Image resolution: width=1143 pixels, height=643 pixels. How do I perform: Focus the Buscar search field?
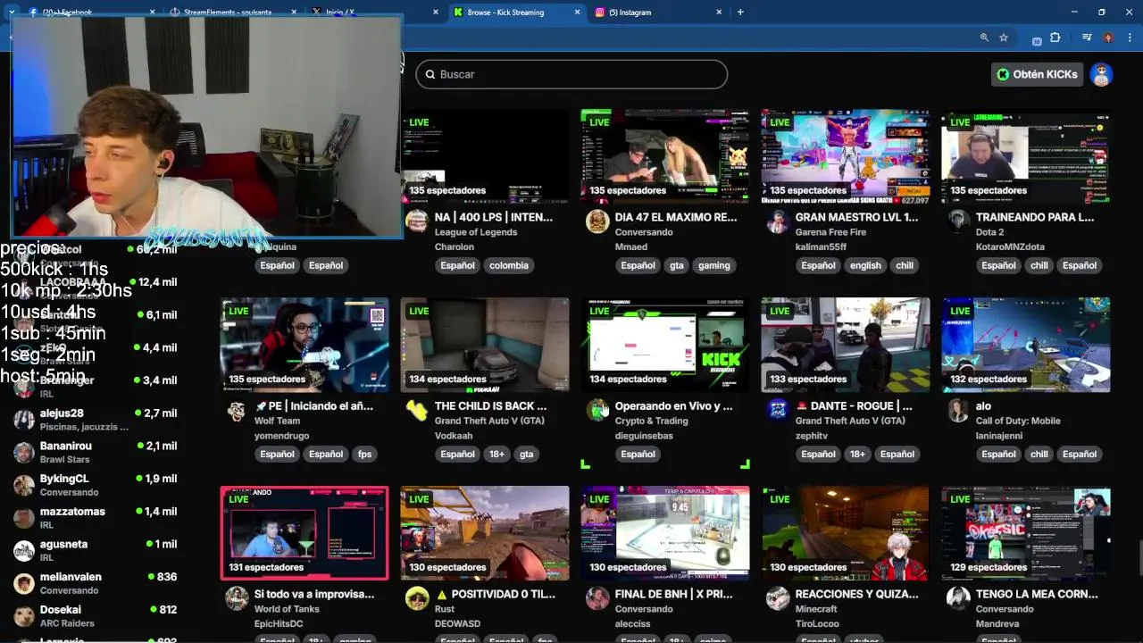pos(571,74)
